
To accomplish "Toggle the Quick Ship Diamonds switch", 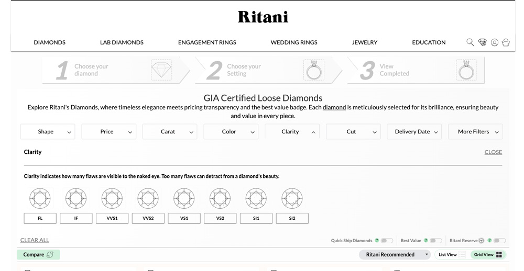I will 387,241.
